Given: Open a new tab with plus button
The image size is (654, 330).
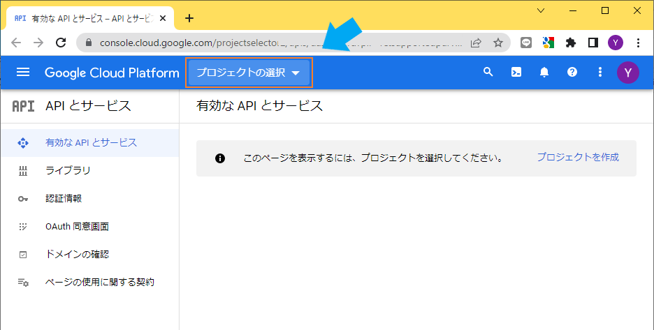Looking at the screenshot, I should [x=189, y=18].
